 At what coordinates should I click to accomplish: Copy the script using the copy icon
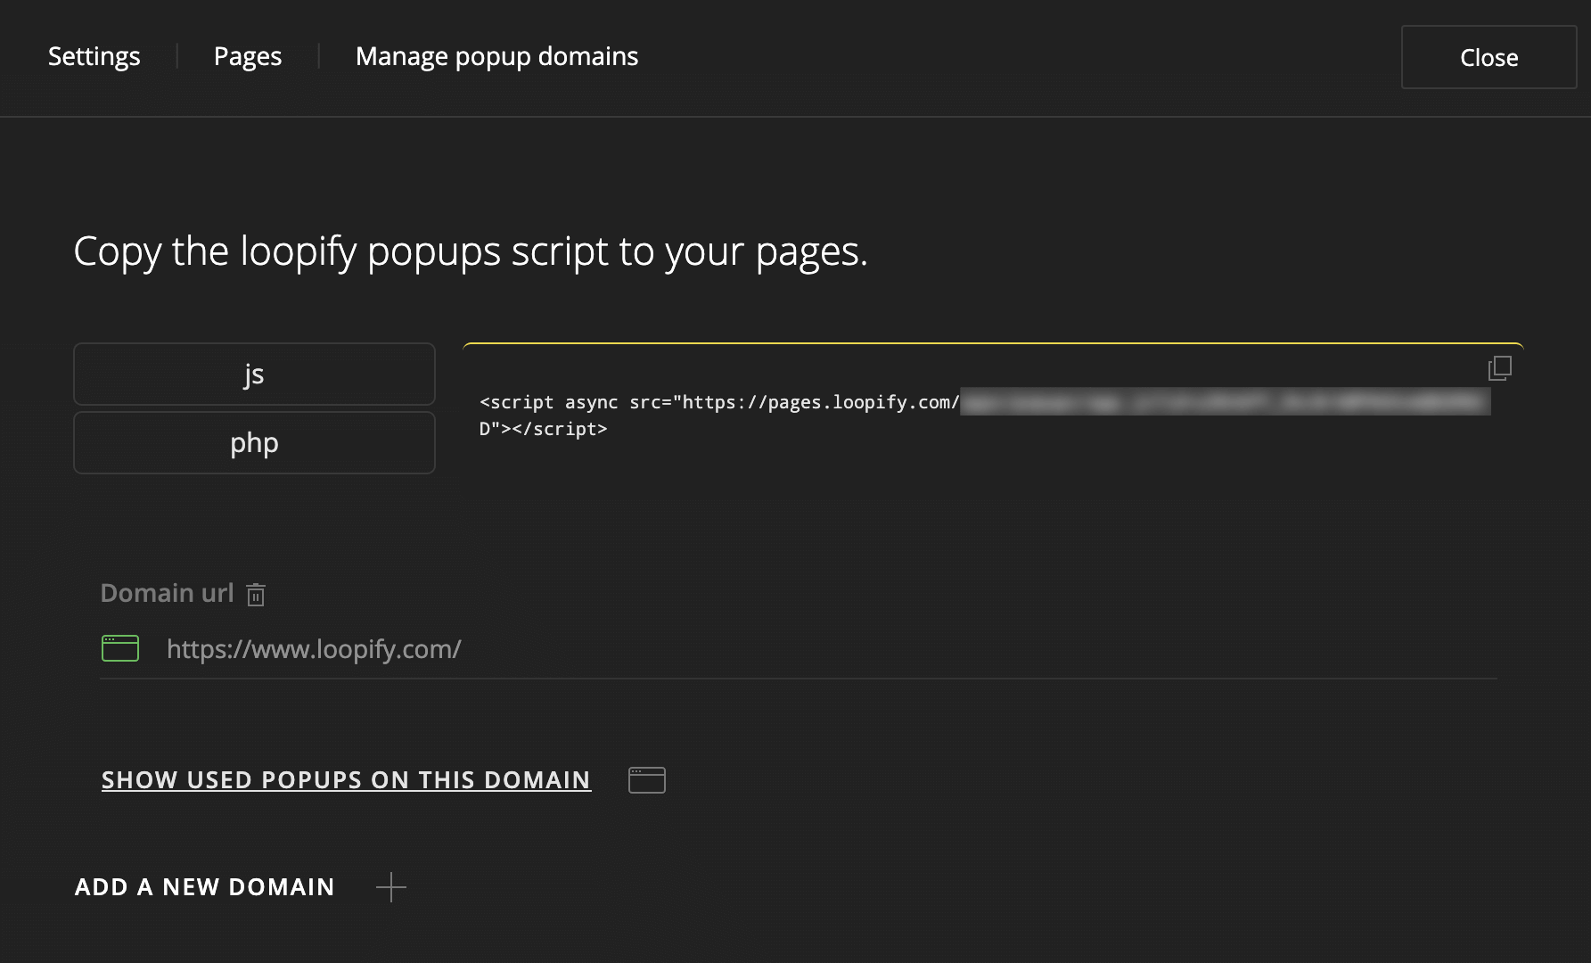coord(1499,368)
